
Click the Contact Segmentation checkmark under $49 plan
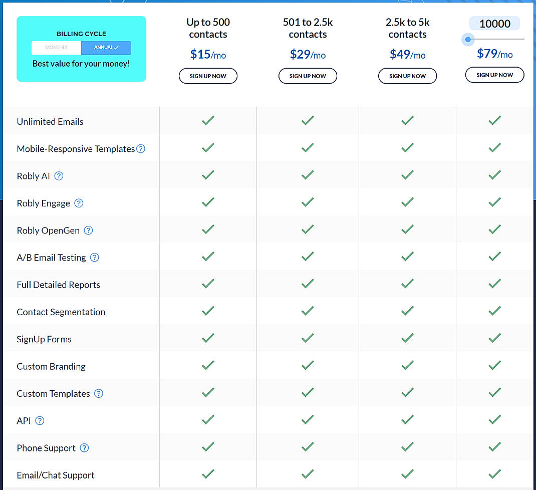click(407, 311)
